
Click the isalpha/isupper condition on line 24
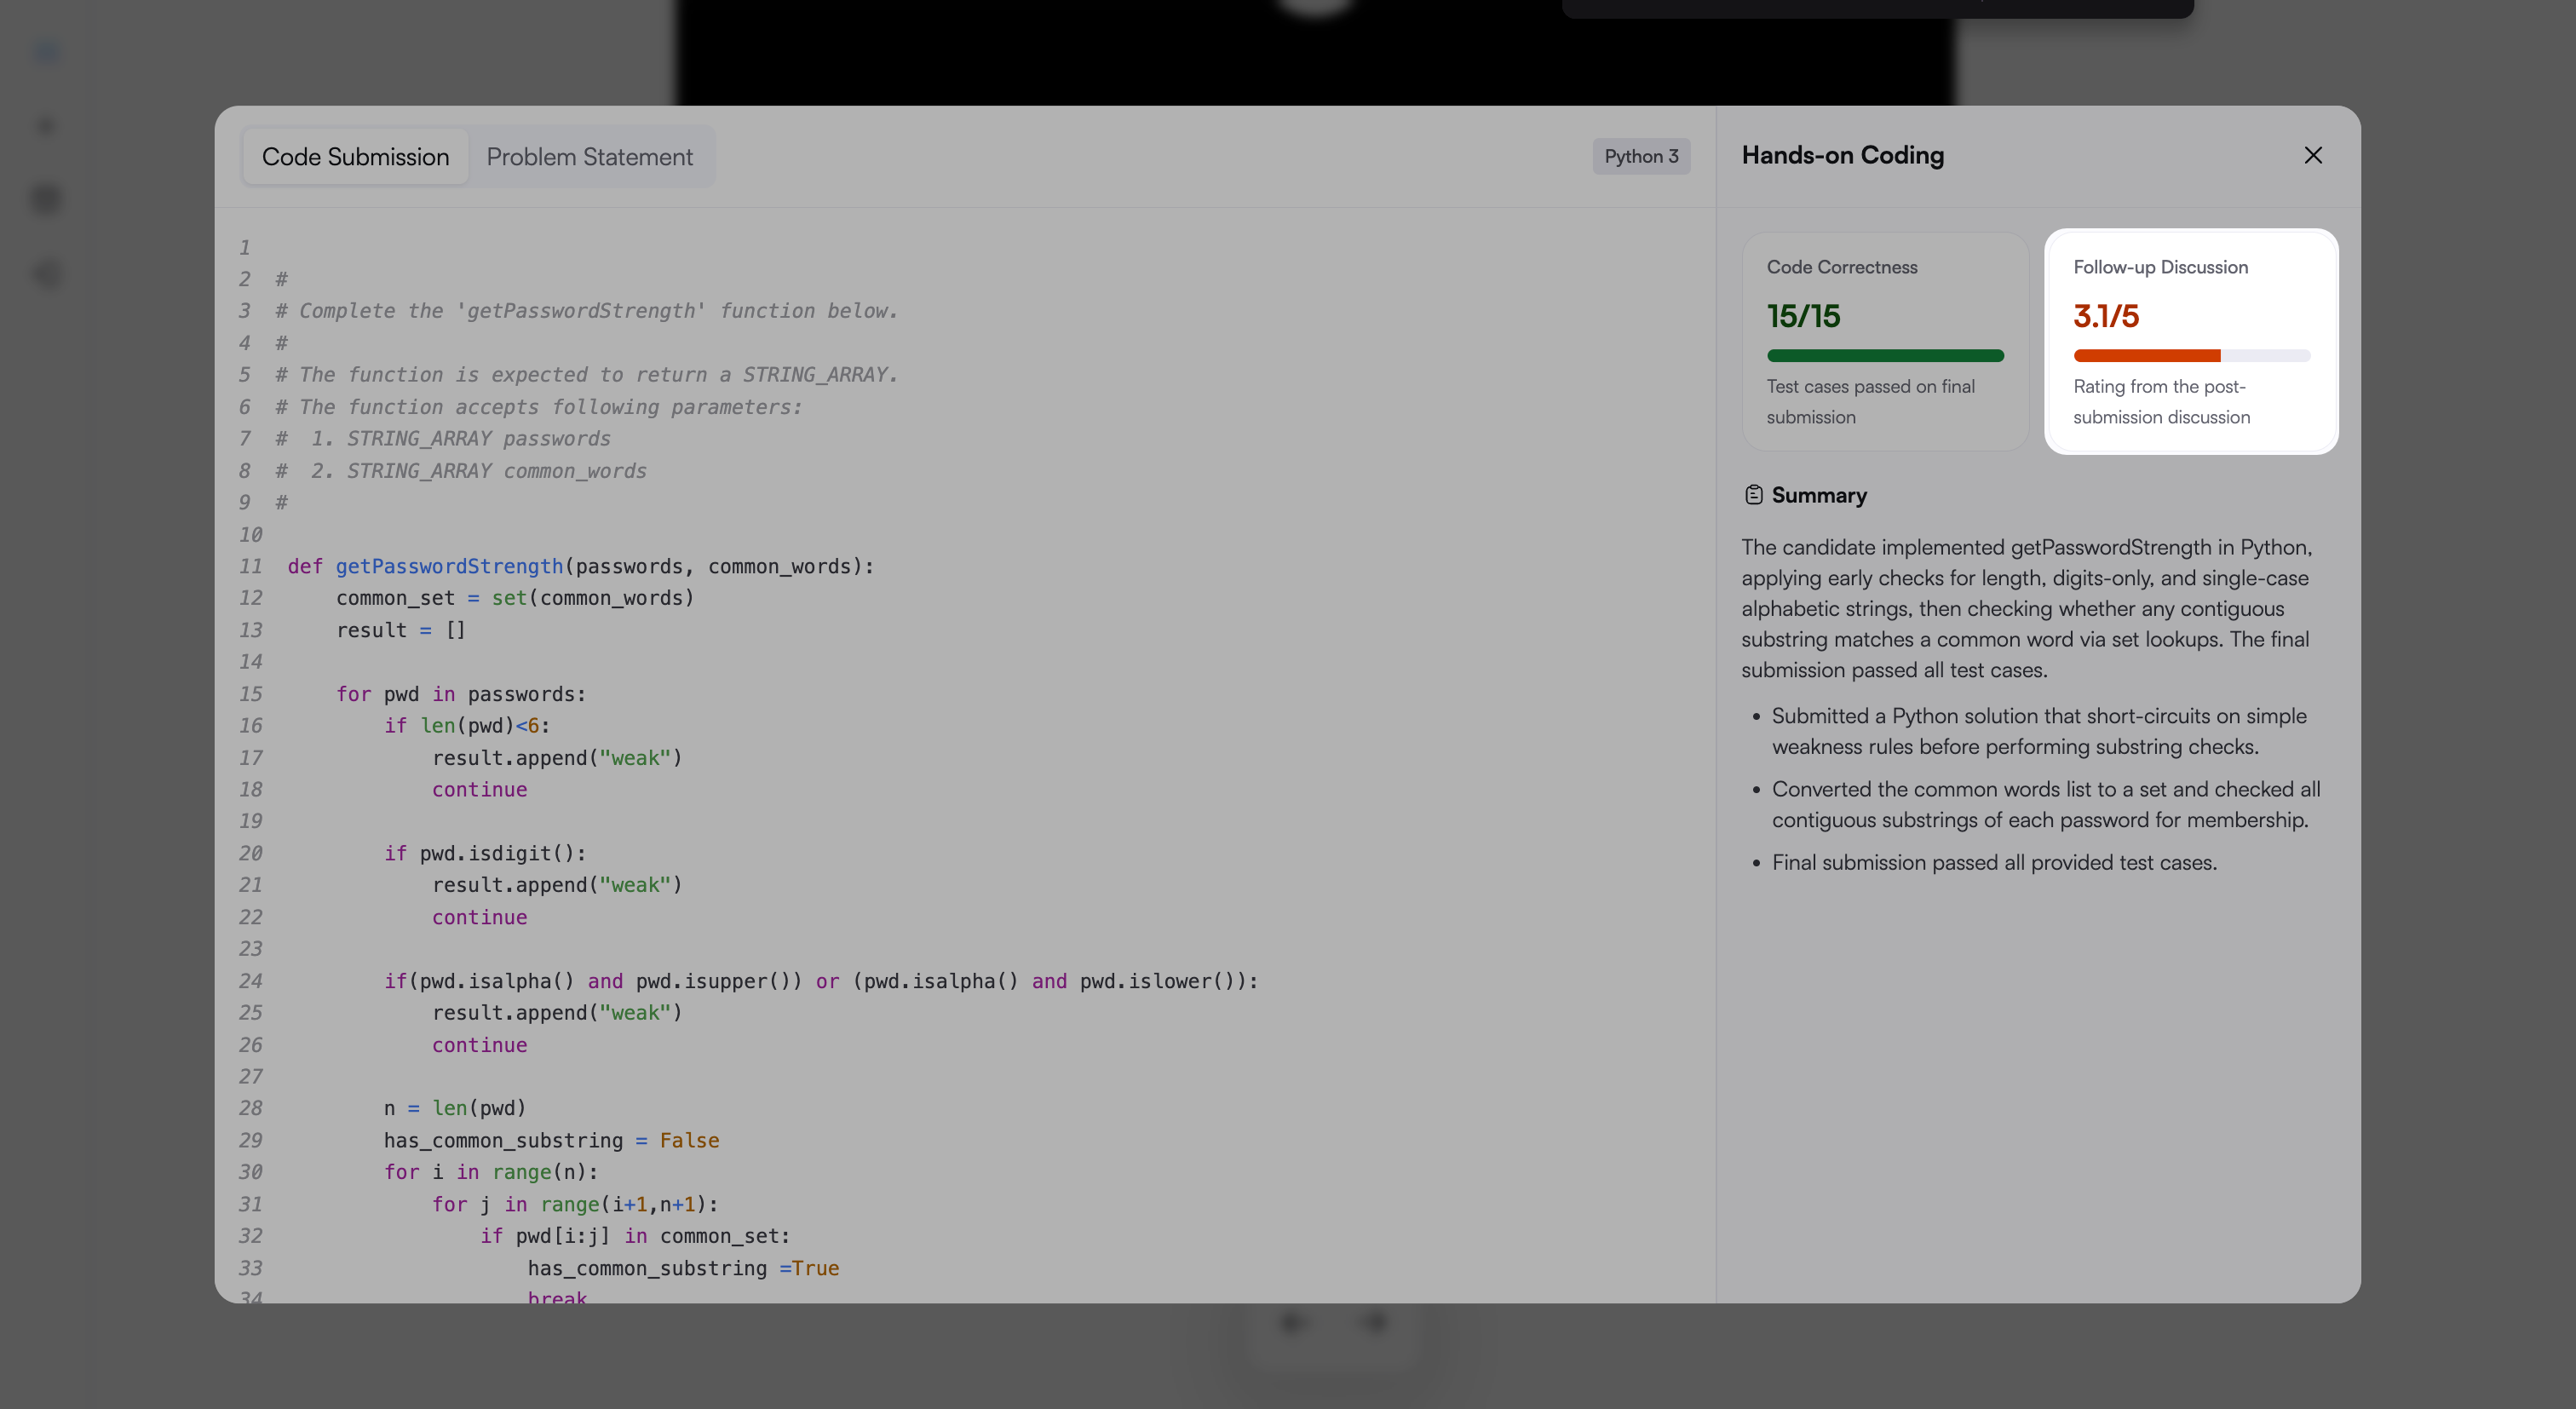[x=820, y=981]
